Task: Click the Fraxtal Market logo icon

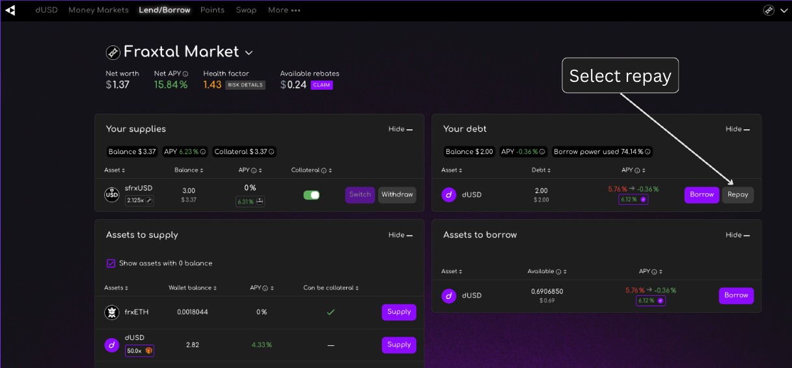Action: click(x=113, y=52)
